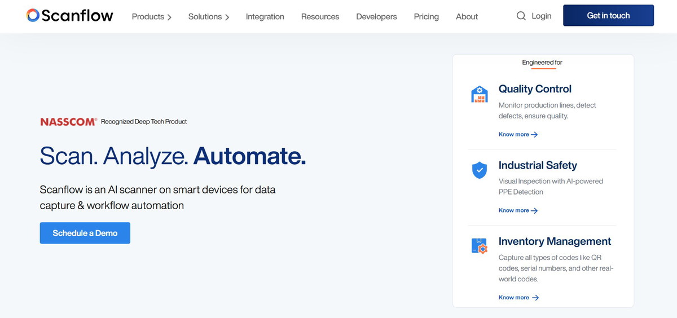Click the Quality Control heading
This screenshot has height=318, width=677.
click(535, 89)
